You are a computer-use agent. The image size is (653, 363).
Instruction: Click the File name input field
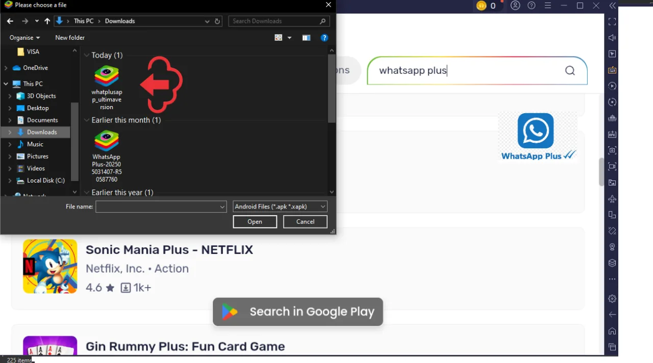pos(158,206)
